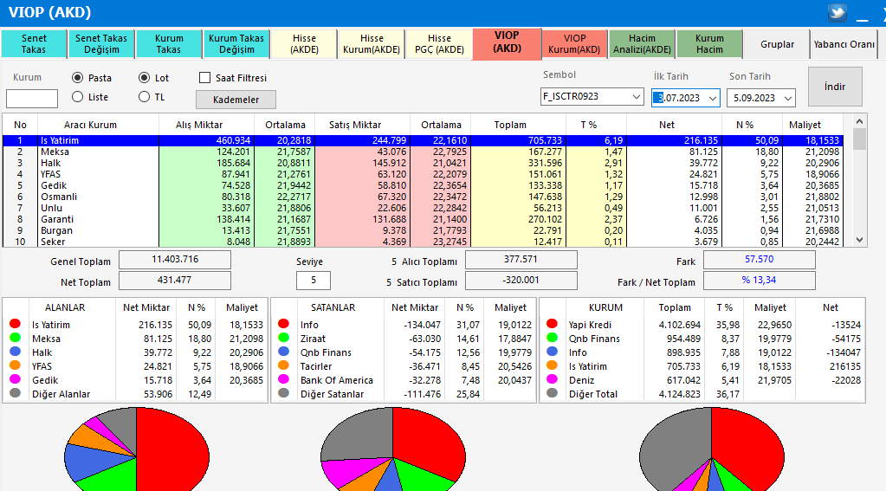The width and height of the screenshot is (886, 491).
Task: Go to Hisse (AKDE) tab
Action: [x=304, y=44]
